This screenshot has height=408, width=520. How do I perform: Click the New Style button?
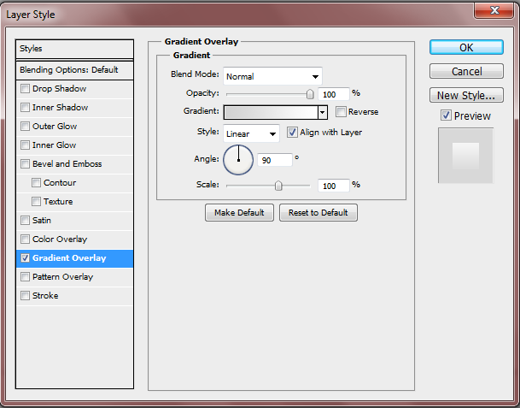click(x=465, y=96)
